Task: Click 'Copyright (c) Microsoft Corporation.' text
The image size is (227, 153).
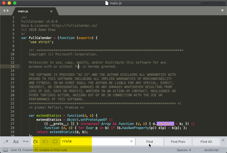Action: [x=63, y=54]
